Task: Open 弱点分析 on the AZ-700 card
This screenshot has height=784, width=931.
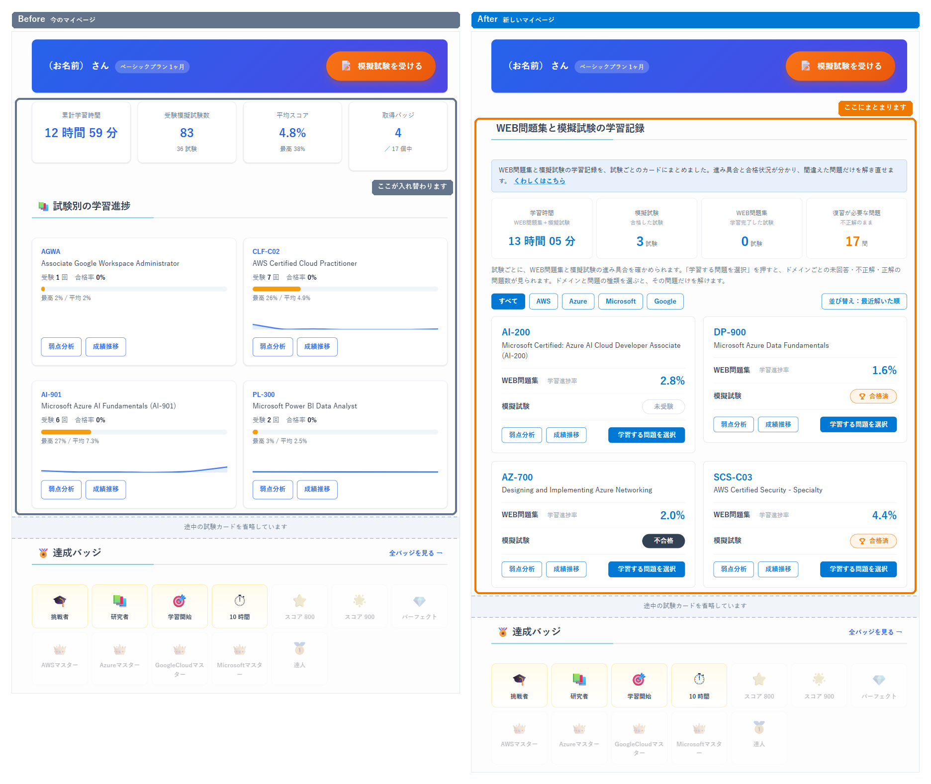Action: 522,569
